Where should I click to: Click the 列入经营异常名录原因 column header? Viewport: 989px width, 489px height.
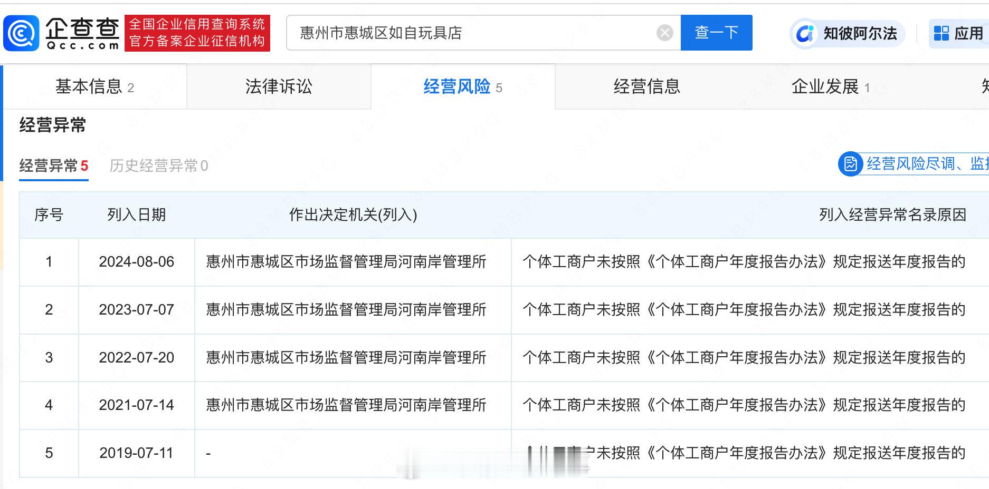[892, 214]
